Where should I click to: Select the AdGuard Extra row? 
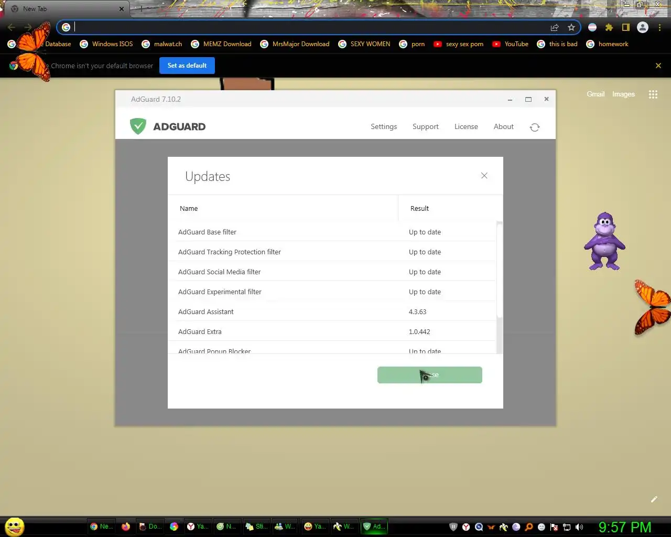pos(332,331)
